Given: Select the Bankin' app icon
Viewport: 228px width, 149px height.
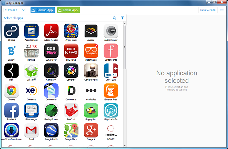Looking at the screenshot, I should pos(11,51).
